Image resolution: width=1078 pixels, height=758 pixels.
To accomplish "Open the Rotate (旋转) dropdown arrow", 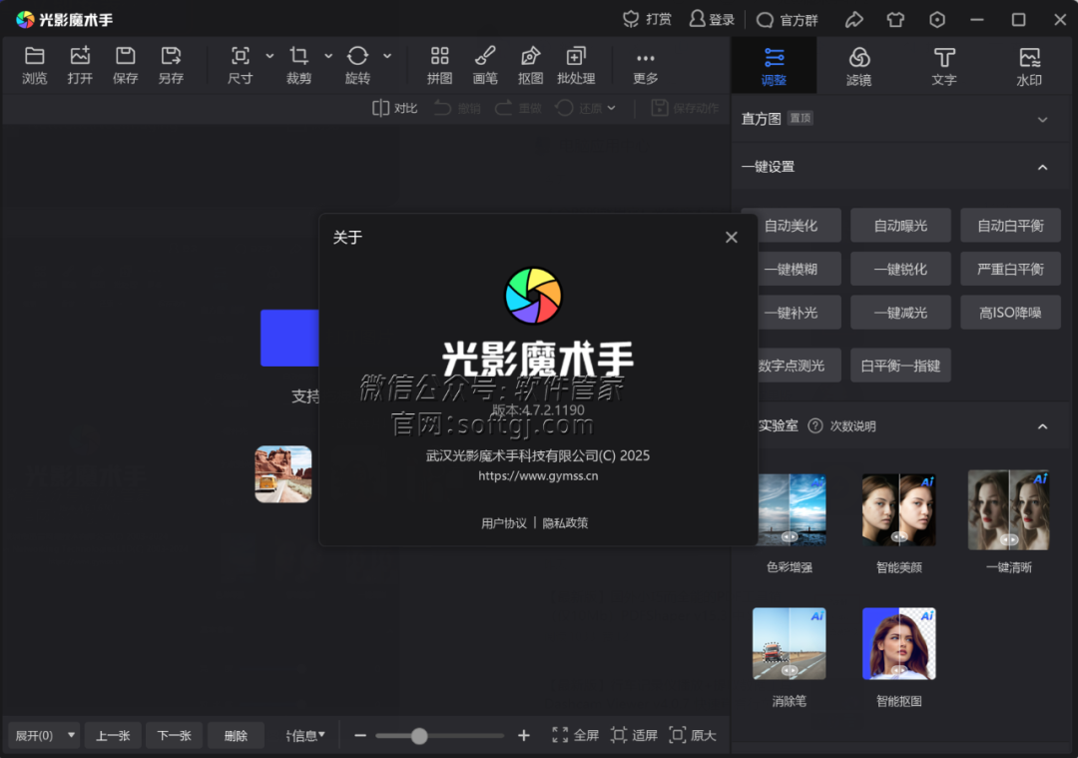I will click(x=387, y=56).
